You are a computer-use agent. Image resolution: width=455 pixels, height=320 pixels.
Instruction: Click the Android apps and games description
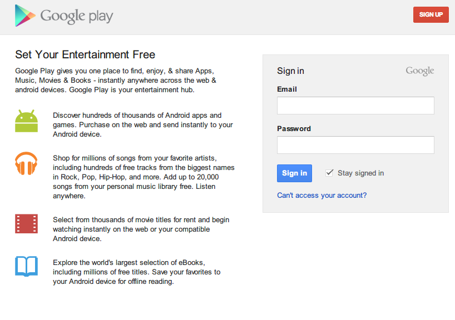(142, 124)
